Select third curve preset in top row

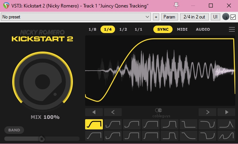(132, 124)
